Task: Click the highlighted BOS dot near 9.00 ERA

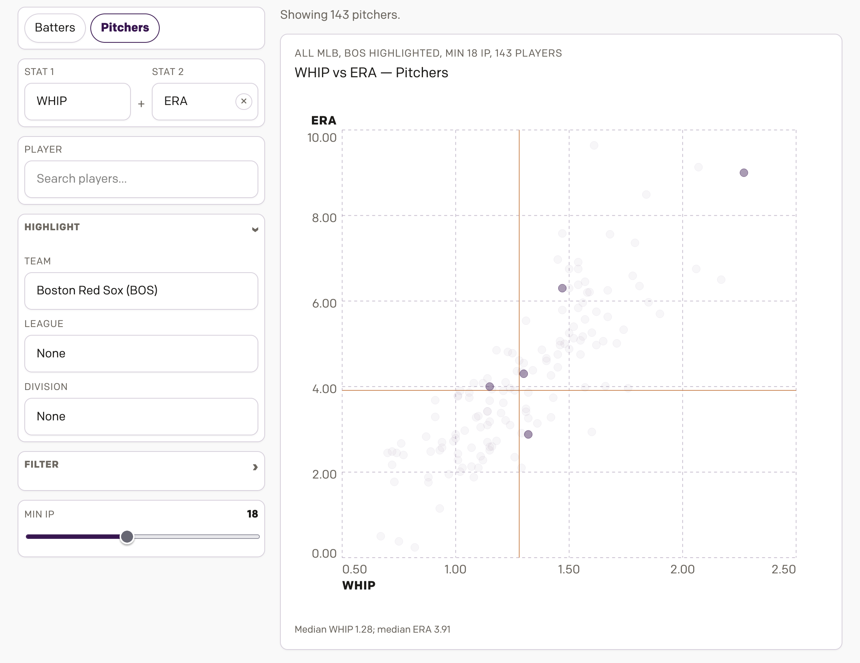Action: tap(743, 172)
